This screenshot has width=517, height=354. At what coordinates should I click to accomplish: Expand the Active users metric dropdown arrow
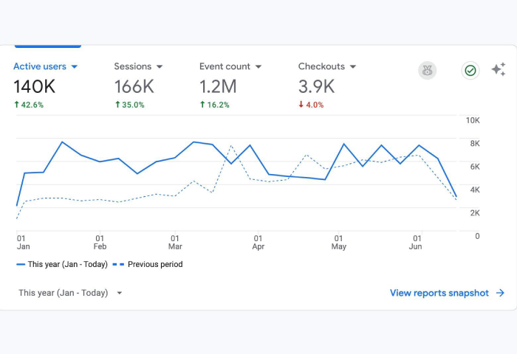pos(75,66)
